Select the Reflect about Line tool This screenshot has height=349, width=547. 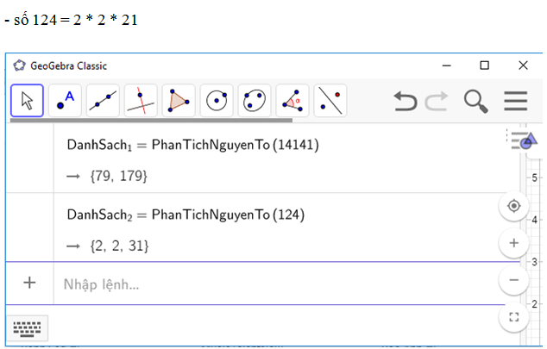[330, 101]
